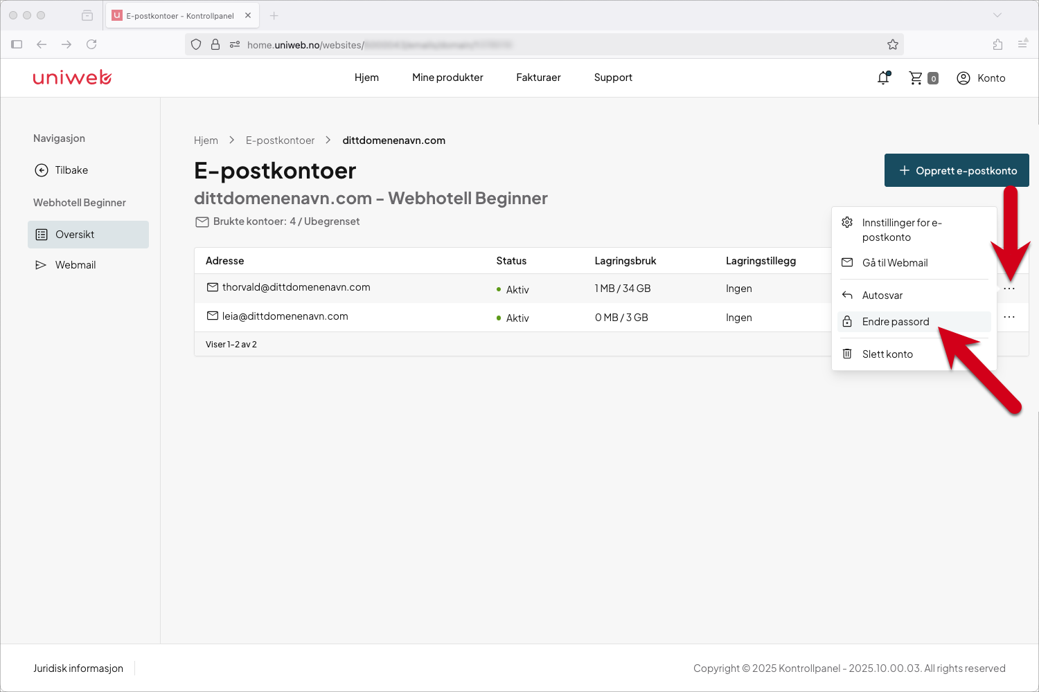The image size is (1039, 692).
Task: Open a new browser tab
Action: coord(274,15)
